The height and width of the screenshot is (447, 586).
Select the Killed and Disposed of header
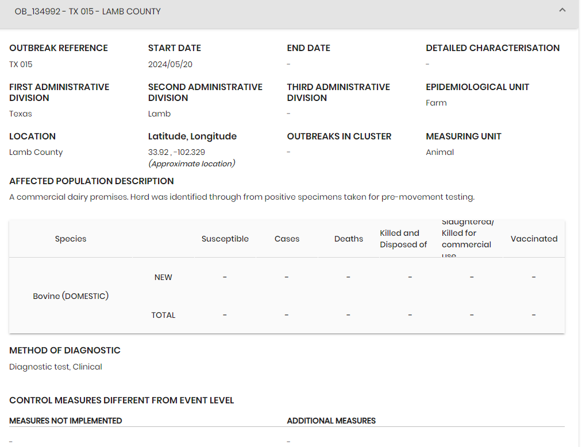point(403,239)
